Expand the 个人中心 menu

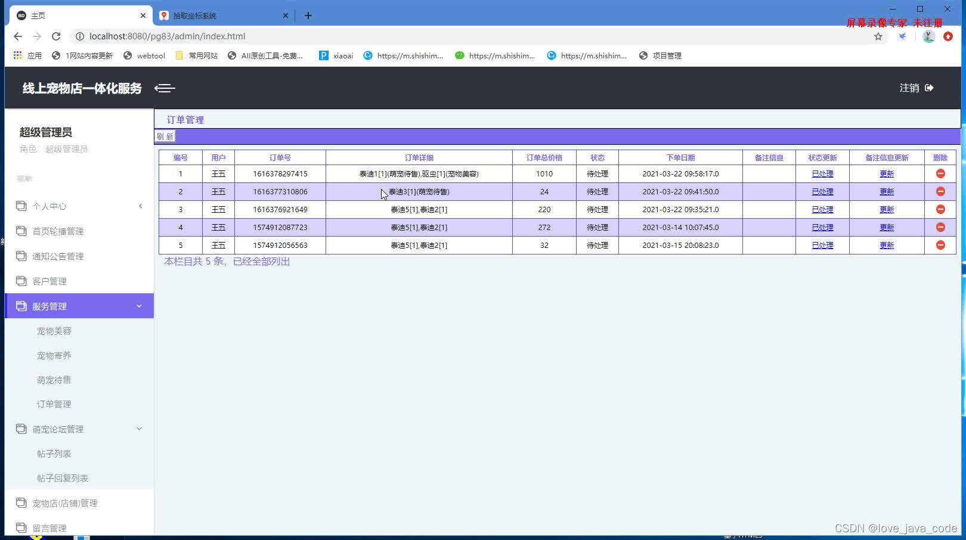(79, 206)
